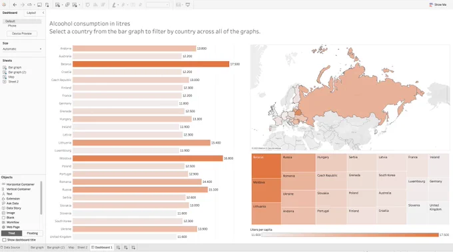
Task: Click the Tableau logo icon in toolbar
Action: (4, 5)
